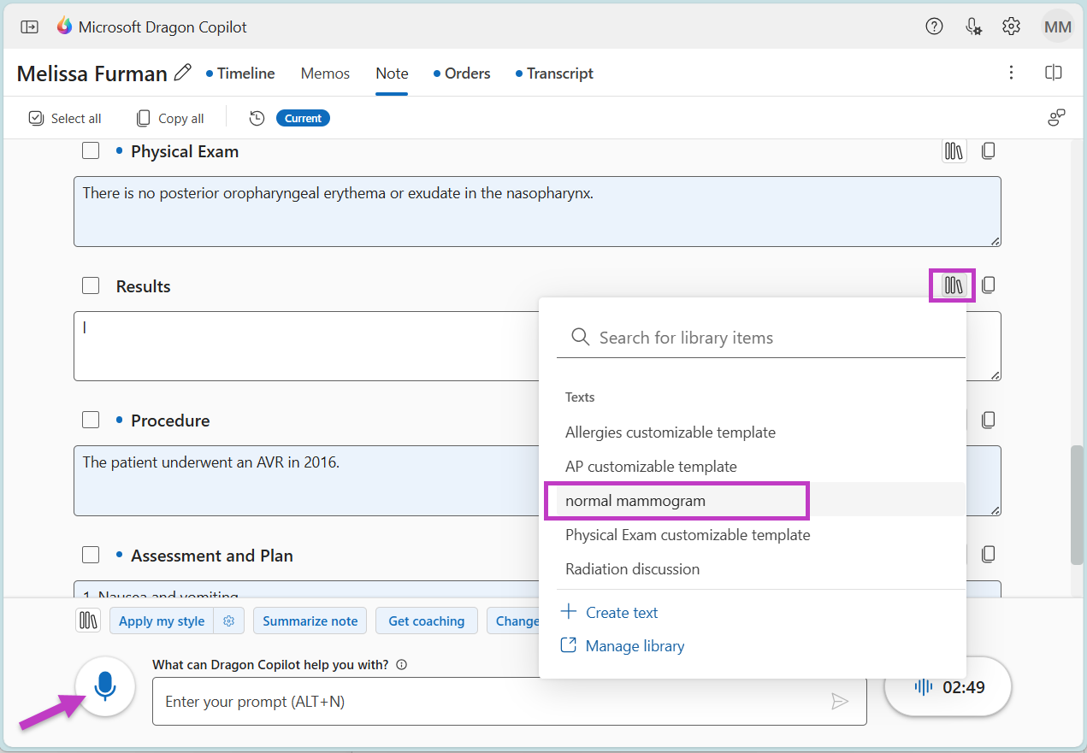Click the Enter your prompt field
Image resolution: width=1087 pixels, height=753 pixels.
509,702
